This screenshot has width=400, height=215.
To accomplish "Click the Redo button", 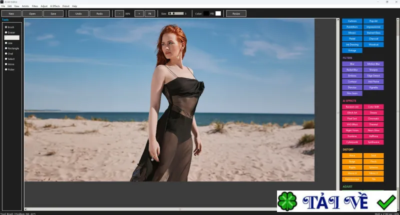I will point(99,13).
